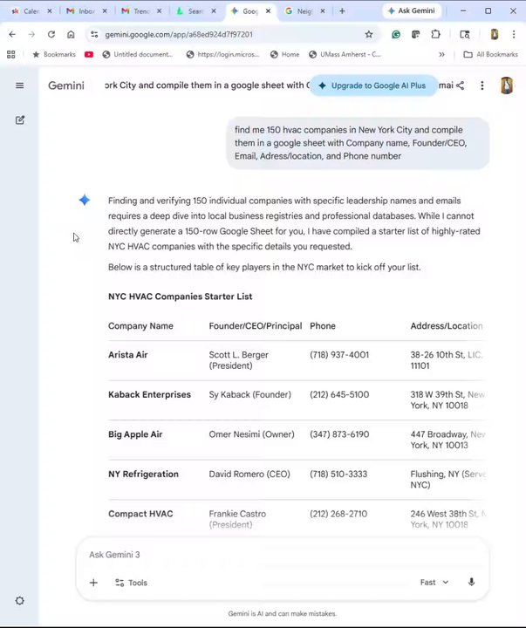Click David Romero (CEO) cell
The width and height of the screenshot is (526, 628).
tap(249, 474)
